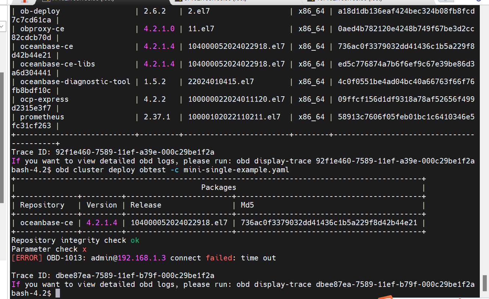Click the red [ERROR] tag
Image resolution: width=489 pixels, height=299 pixels.
[27, 258]
